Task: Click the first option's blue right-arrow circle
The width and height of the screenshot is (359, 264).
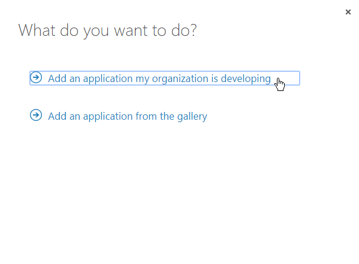Action: point(36,77)
